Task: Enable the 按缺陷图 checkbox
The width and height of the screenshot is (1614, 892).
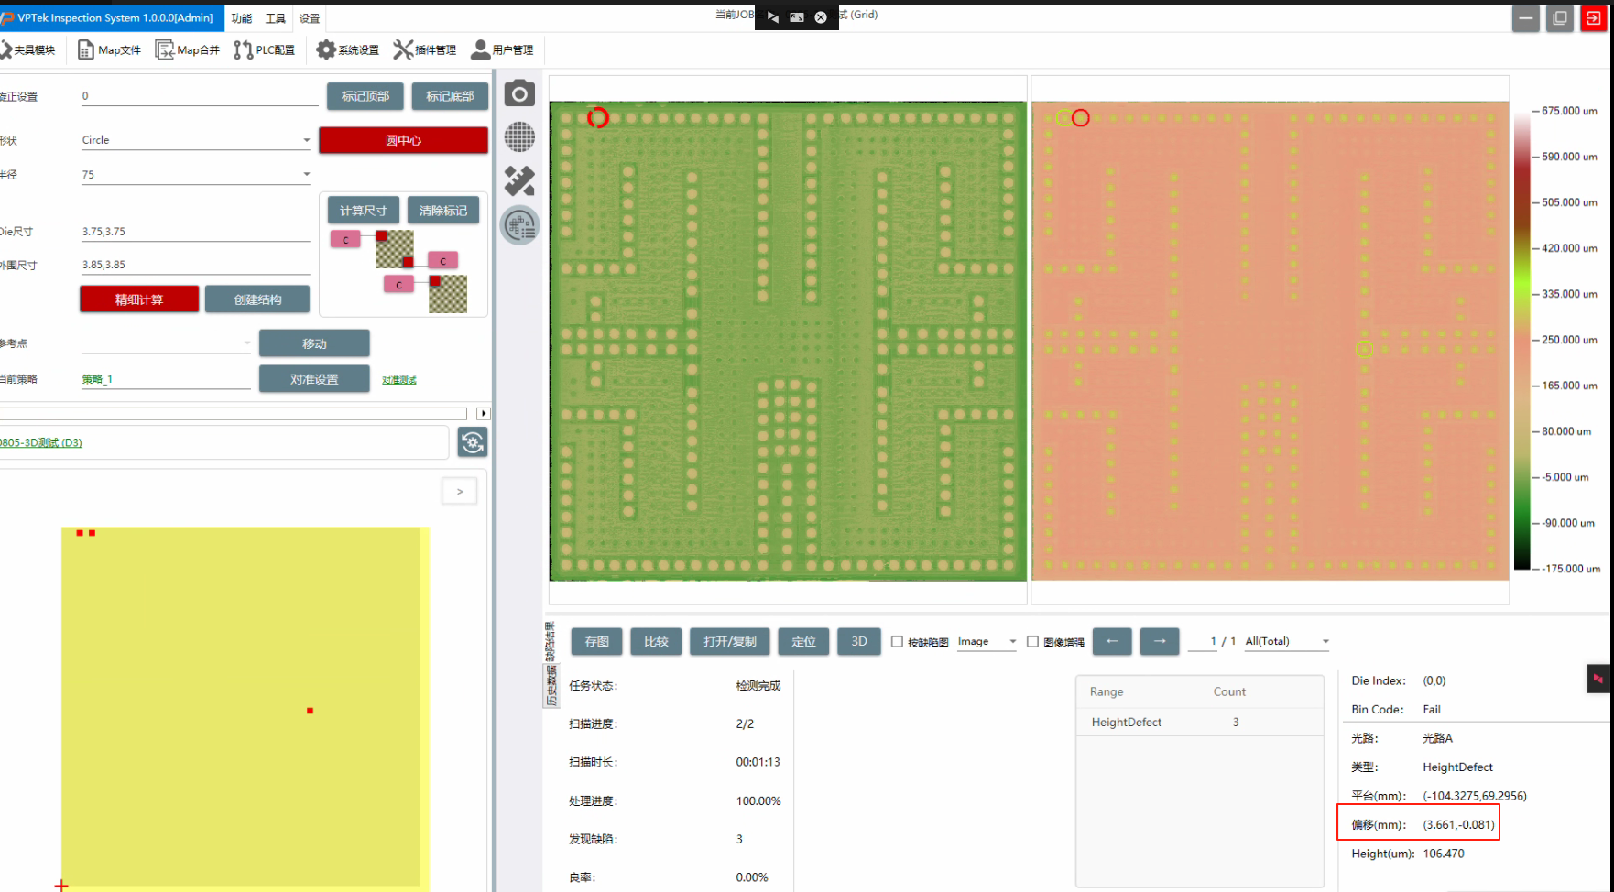Action: pyautogui.click(x=898, y=642)
